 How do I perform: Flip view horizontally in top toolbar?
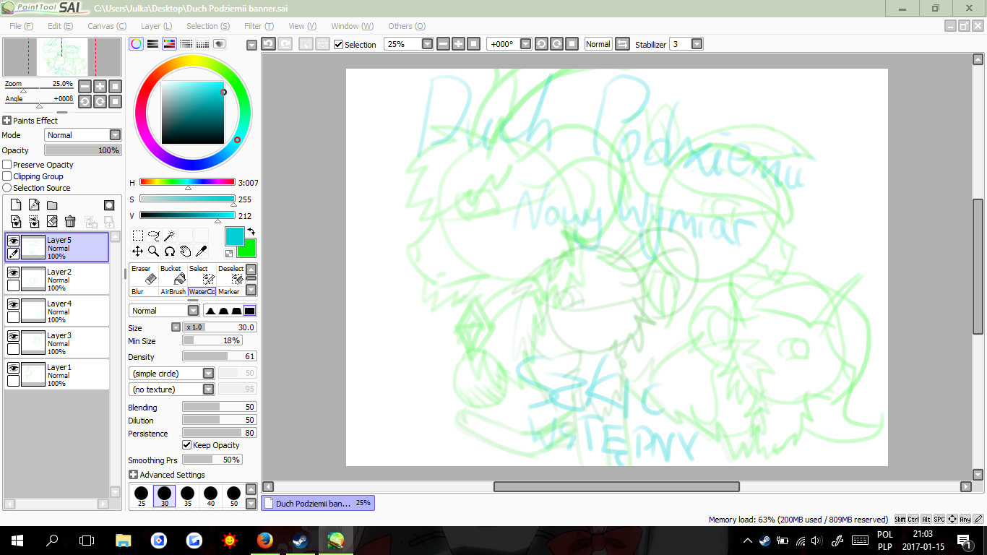622,44
